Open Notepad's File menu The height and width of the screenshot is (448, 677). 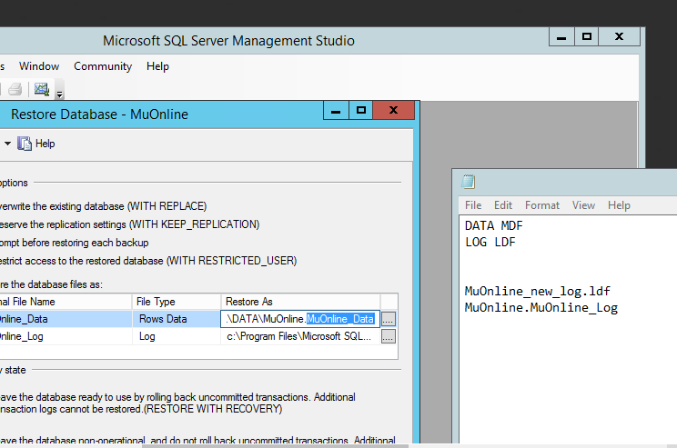(473, 205)
